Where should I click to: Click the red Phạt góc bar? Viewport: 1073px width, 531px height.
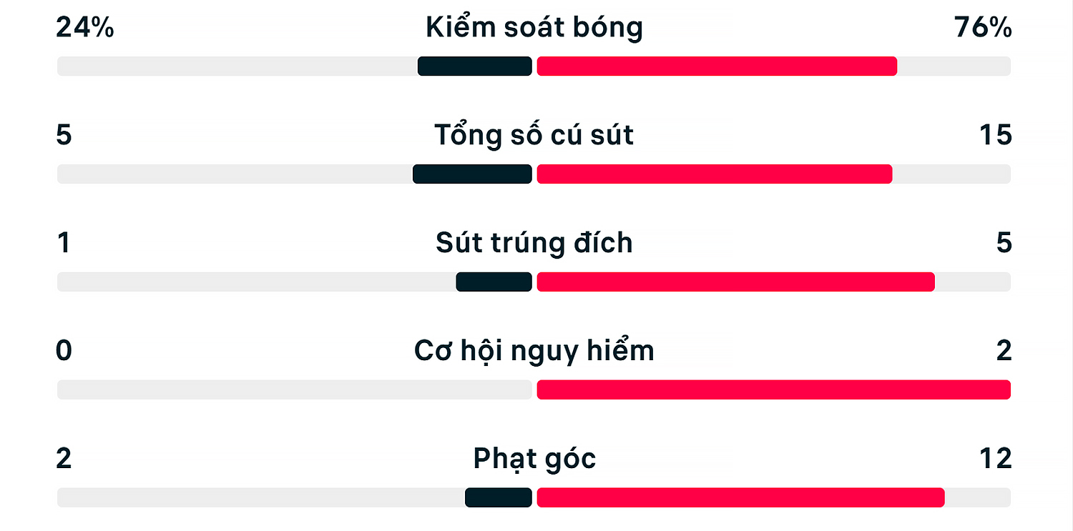tap(740, 497)
